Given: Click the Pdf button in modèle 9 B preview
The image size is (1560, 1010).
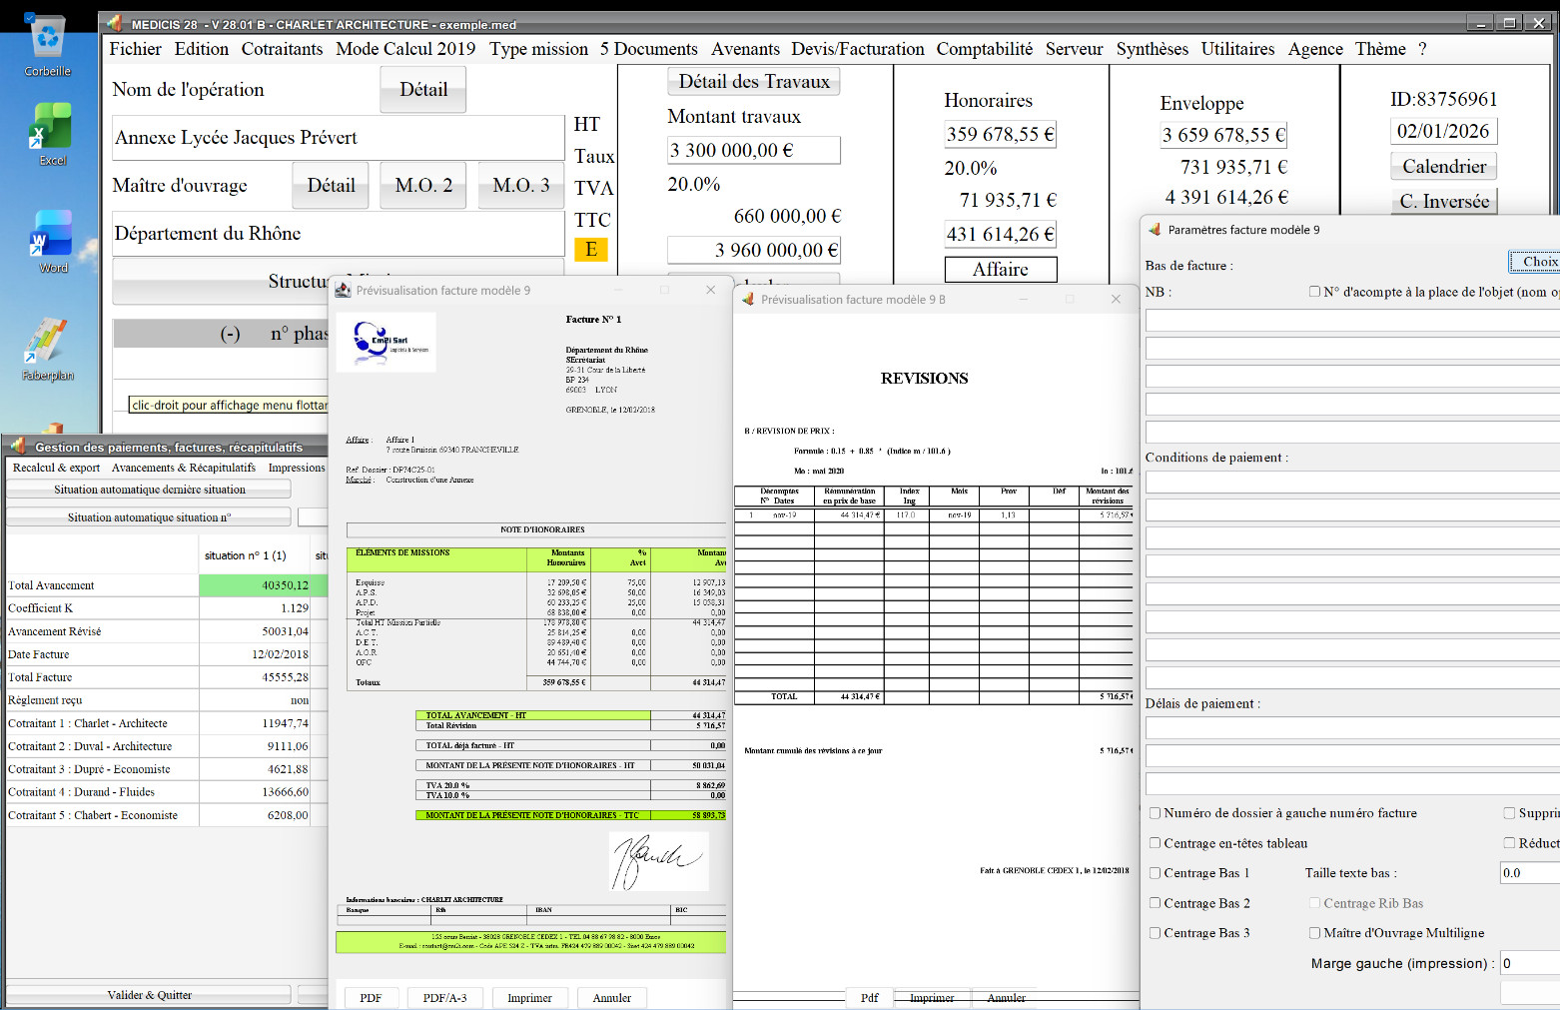Looking at the screenshot, I should [870, 998].
